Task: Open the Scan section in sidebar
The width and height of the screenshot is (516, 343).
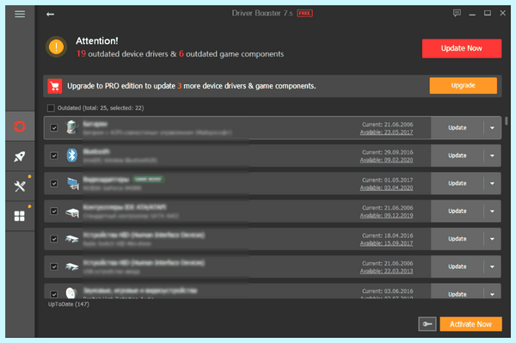Action: 20,126
